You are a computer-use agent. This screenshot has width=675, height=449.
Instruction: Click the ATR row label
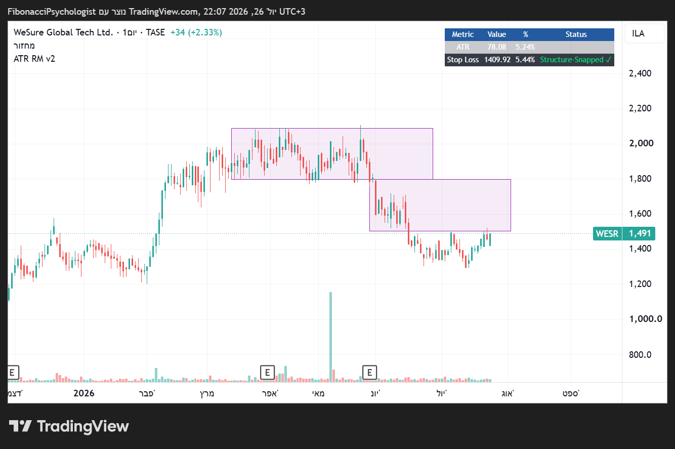pyautogui.click(x=463, y=47)
